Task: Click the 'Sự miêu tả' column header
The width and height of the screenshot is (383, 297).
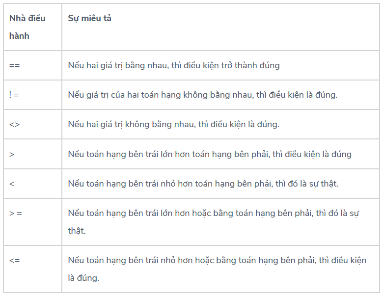Action: 89,18
